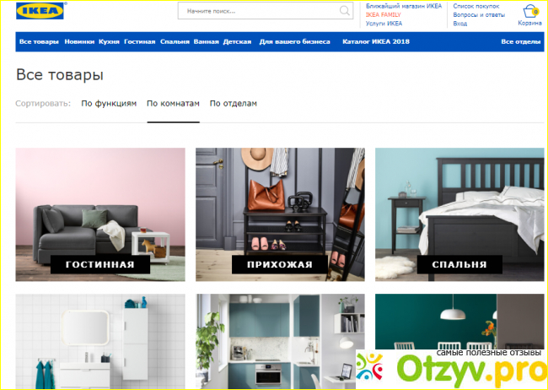Select 'Все товары' in navigation bar

[39, 41]
